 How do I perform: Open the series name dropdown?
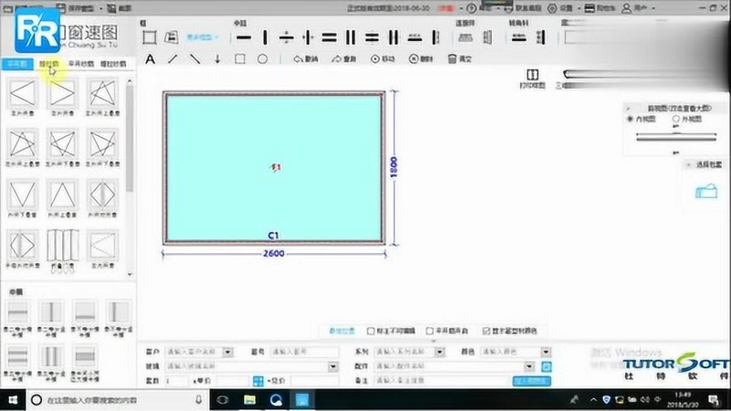click(440, 352)
